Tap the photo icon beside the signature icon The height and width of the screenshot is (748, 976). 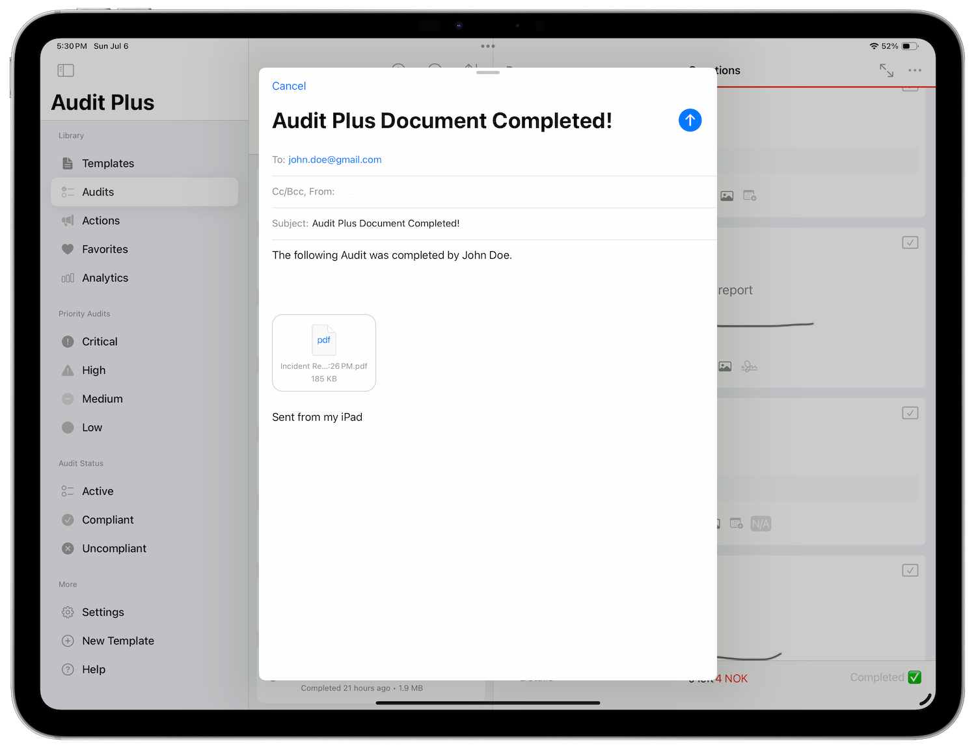725,367
